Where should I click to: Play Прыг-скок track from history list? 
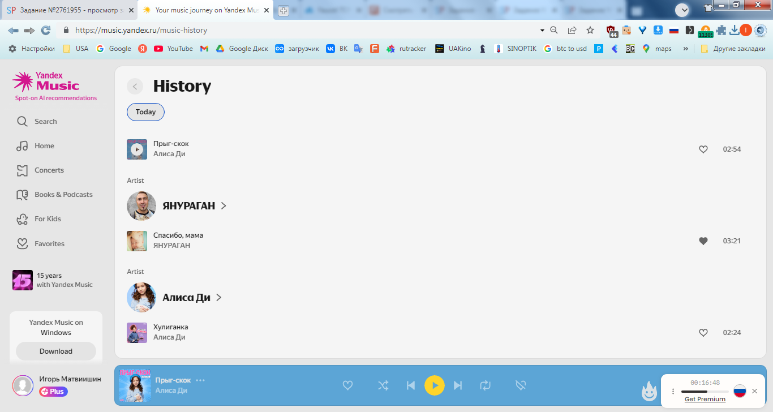tap(137, 149)
